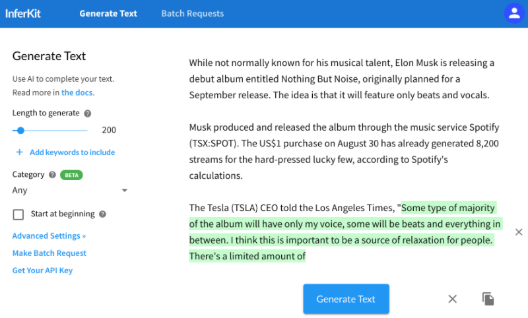528x318 pixels.
Task: Open the Category dropdown set to Any
Action: 70,191
